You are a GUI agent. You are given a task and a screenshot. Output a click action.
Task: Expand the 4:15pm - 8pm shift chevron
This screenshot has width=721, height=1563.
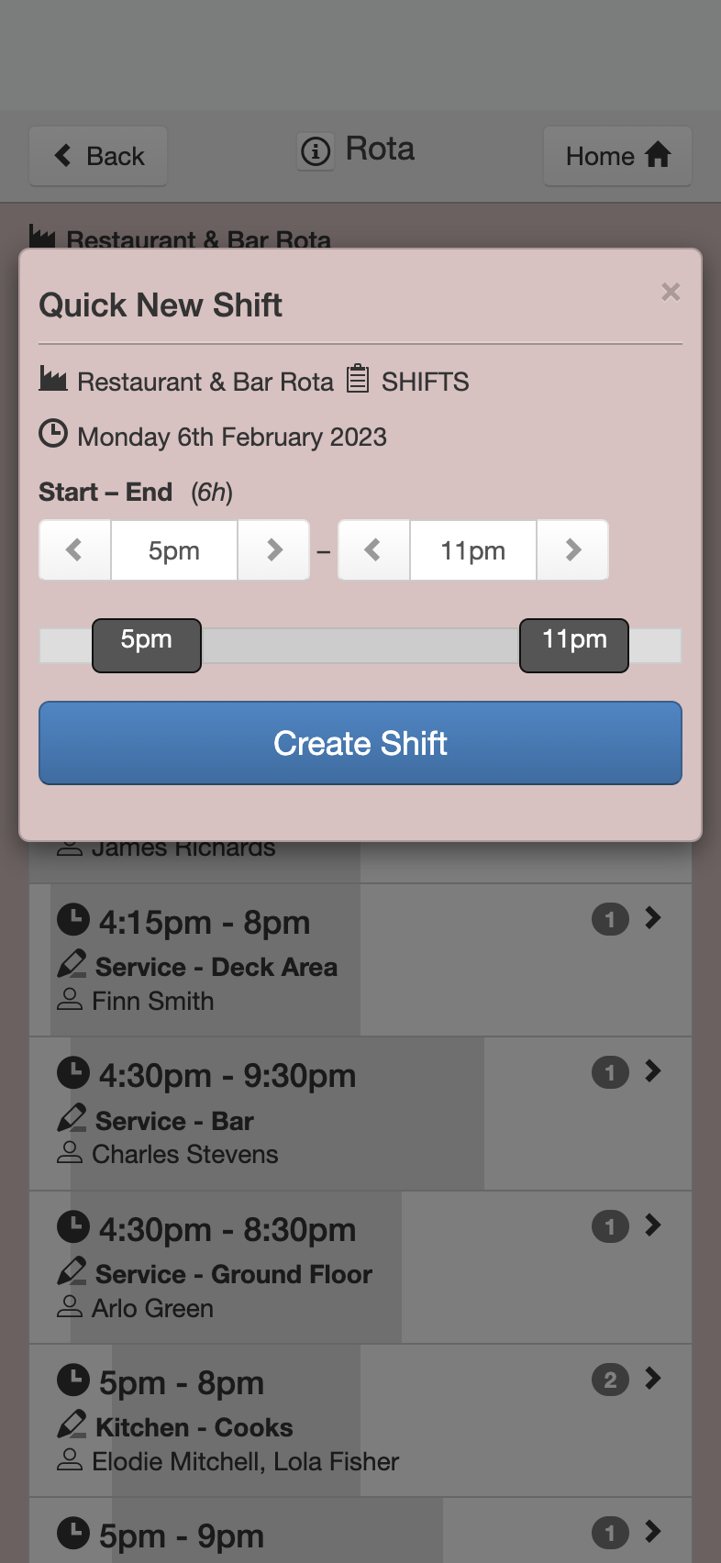tap(653, 918)
